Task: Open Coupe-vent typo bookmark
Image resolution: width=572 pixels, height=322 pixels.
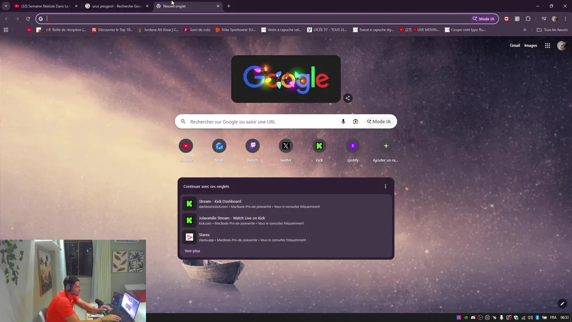Action: pos(465,30)
